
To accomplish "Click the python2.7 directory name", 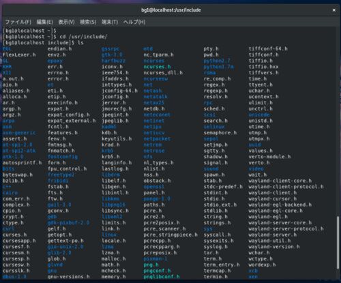I will pyautogui.click(x=217, y=61).
